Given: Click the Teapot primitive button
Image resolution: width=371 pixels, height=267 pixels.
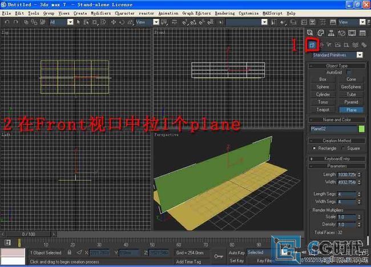Looking at the screenshot, I should tap(322, 110).
